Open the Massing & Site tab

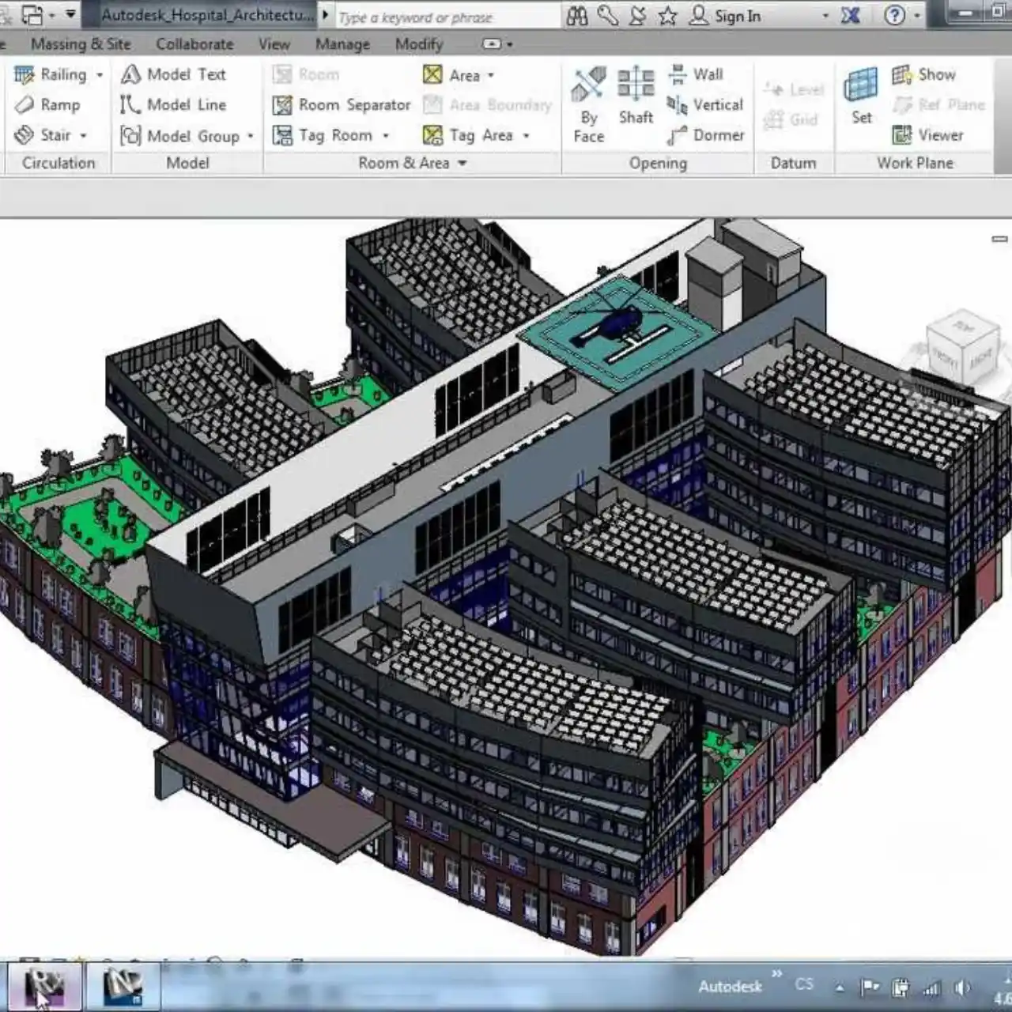click(81, 44)
